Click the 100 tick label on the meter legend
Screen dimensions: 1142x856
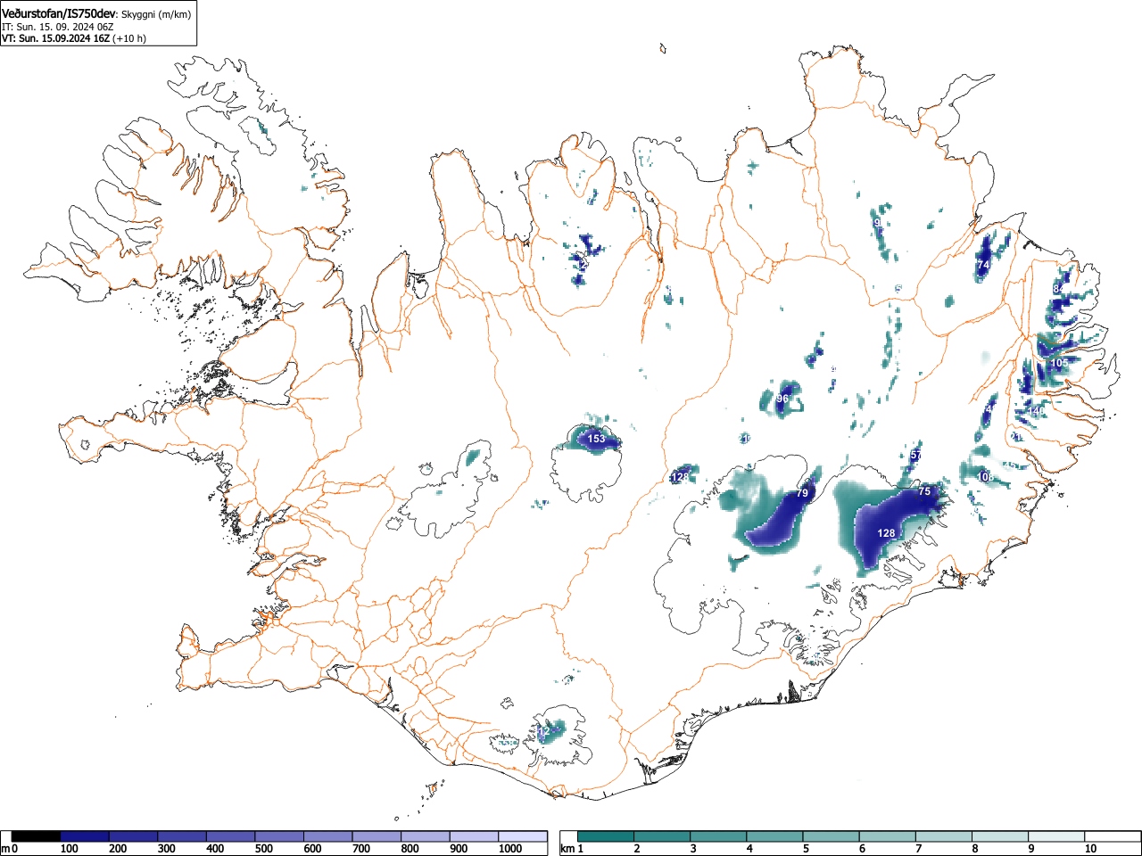click(x=68, y=849)
